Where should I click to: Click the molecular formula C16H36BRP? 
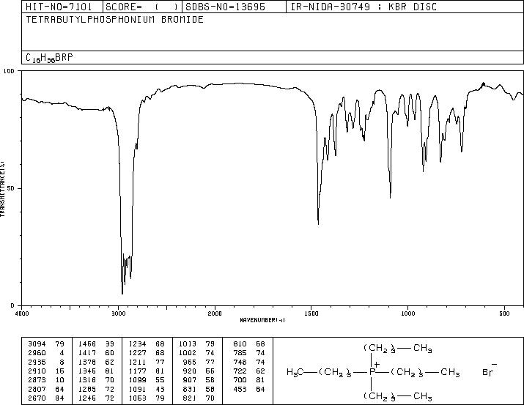click(x=49, y=58)
